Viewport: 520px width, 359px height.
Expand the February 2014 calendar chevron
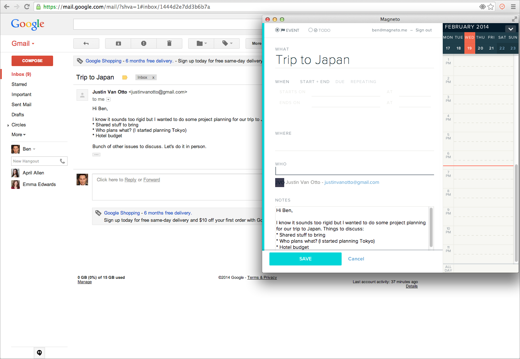pos(511,29)
